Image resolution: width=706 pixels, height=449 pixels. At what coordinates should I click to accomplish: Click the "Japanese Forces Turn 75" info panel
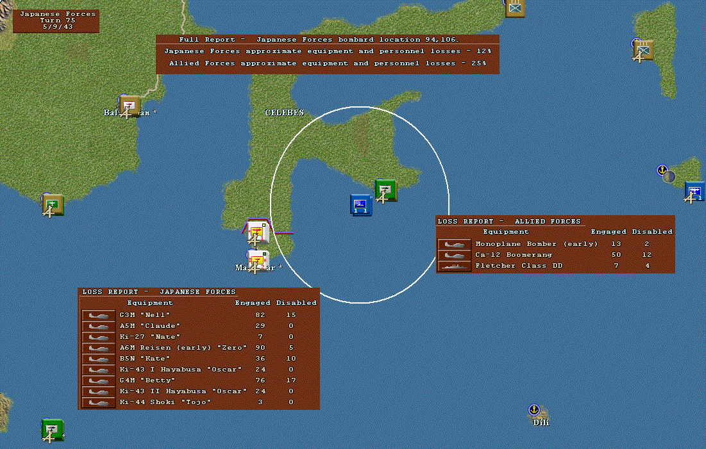pos(56,20)
